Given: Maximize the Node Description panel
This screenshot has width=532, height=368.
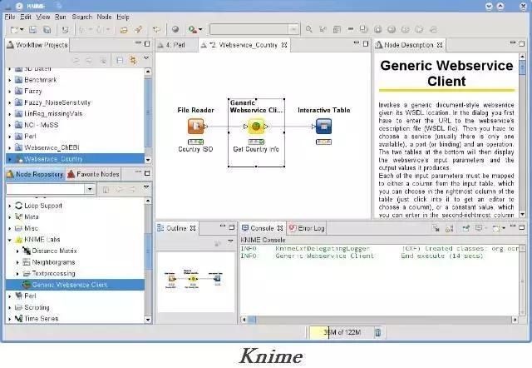Looking at the screenshot, I should click(521, 43).
